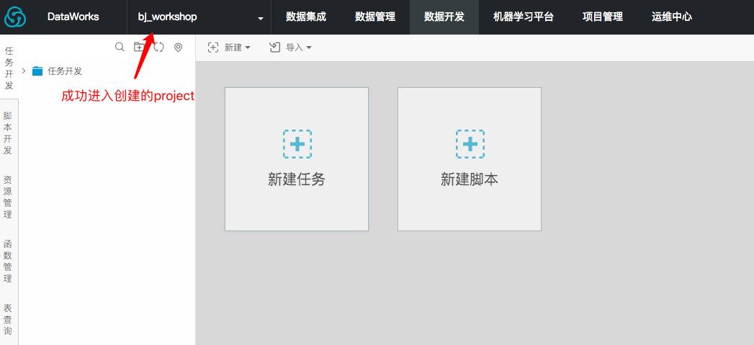Open the 数据管理 menu
This screenshot has height=345, width=754.
click(x=375, y=17)
